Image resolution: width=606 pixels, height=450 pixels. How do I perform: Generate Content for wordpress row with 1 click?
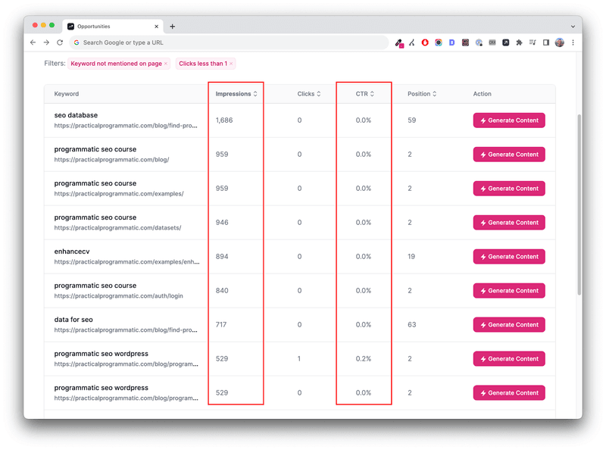(x=509, y=358)
